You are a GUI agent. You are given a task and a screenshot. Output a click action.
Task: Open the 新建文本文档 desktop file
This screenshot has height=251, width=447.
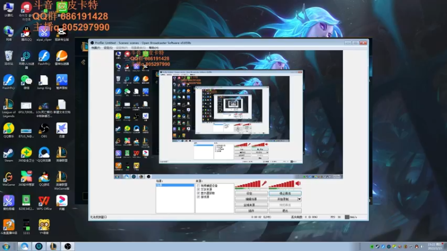[x=61, y=107]
